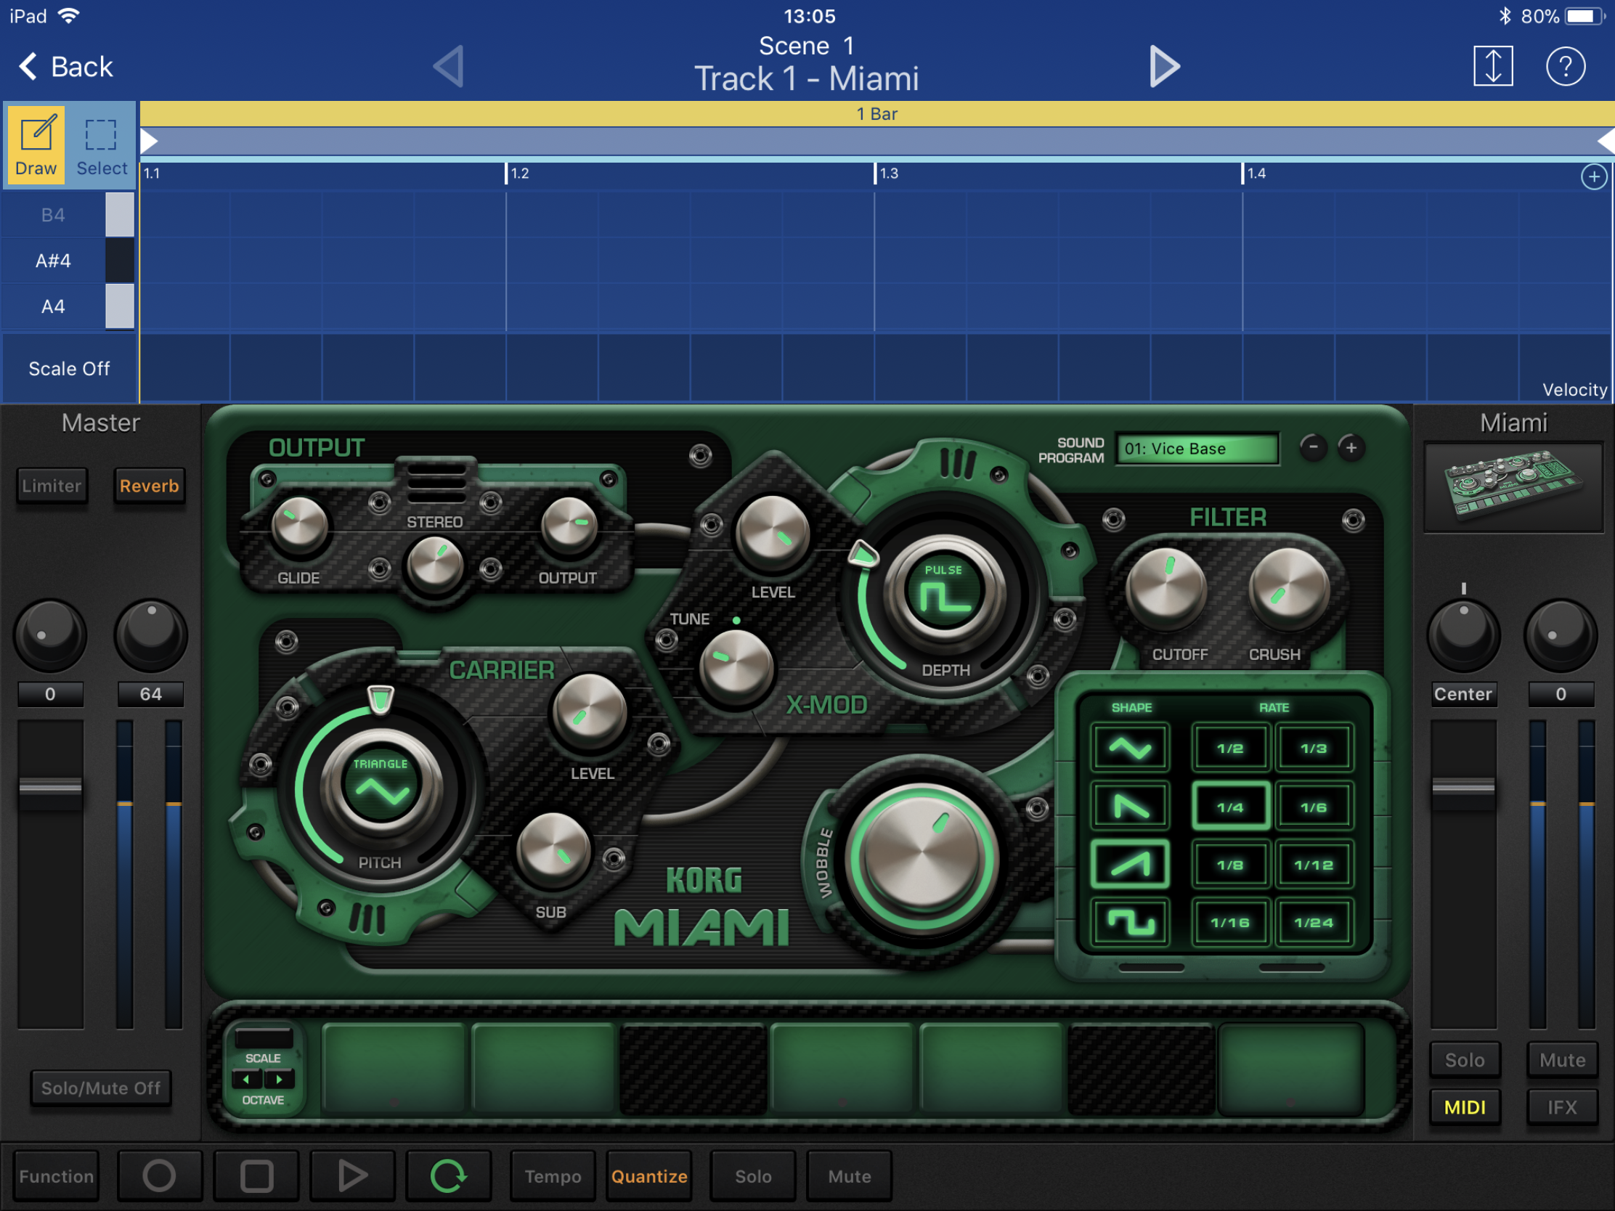This screenshot has width=1615, height=1211.
Task: Go Back to previous screen
Action: tap(65, 66)
